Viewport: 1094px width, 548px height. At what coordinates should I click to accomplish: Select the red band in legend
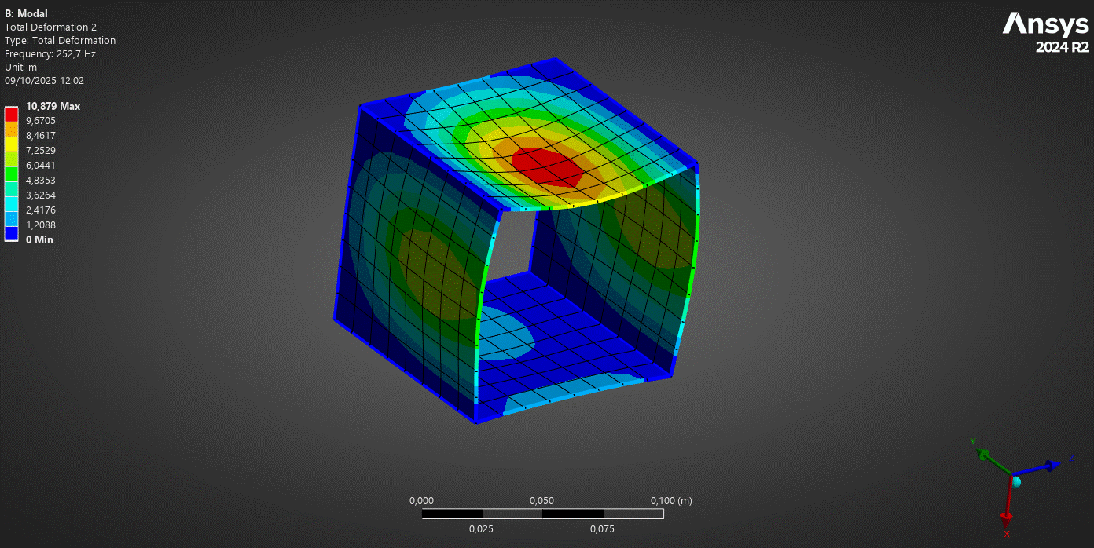(11, 114)
